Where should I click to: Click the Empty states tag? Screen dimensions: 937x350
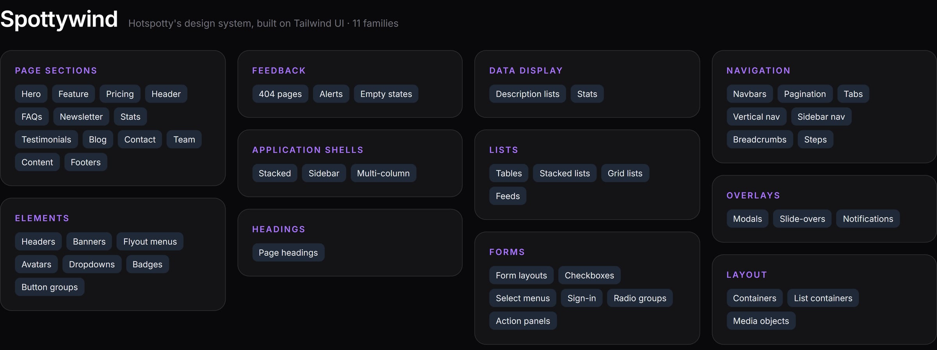click(386, 94)
